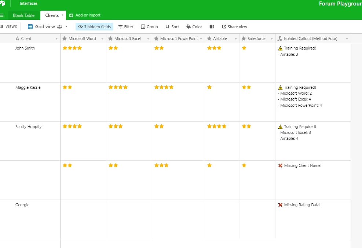
Task: Open the Group options
Action: (x=149, y=27)
